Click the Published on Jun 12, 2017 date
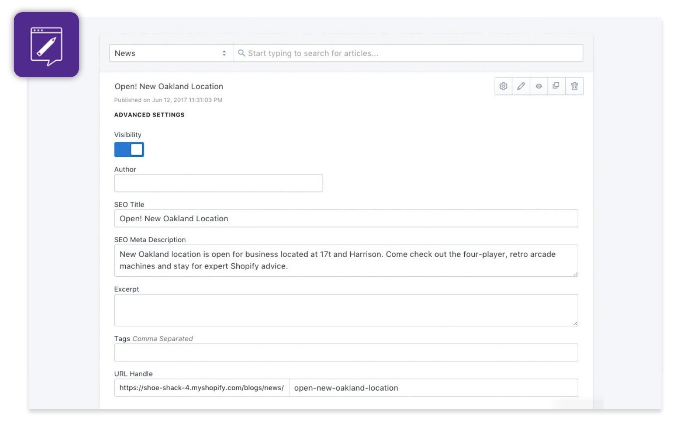Viewport: 691px width, 437px height. pyautogui.click(x=168, y=100)
